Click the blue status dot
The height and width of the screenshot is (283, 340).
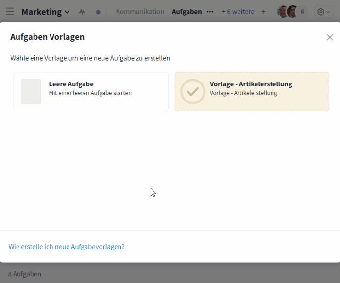click(x=98, y=12)
